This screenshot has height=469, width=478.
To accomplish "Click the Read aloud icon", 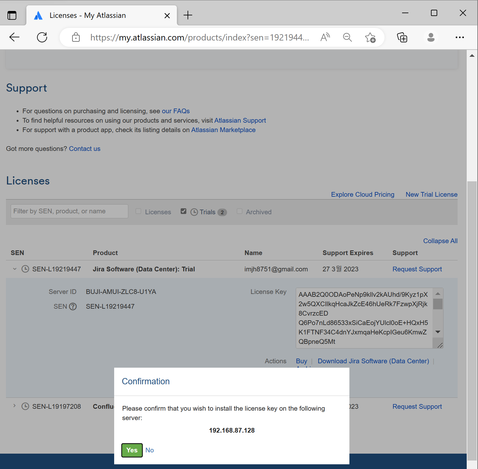I will pos(325,37).
